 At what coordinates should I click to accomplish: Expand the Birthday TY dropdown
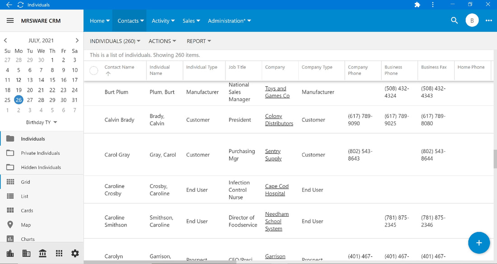point(42,122)
